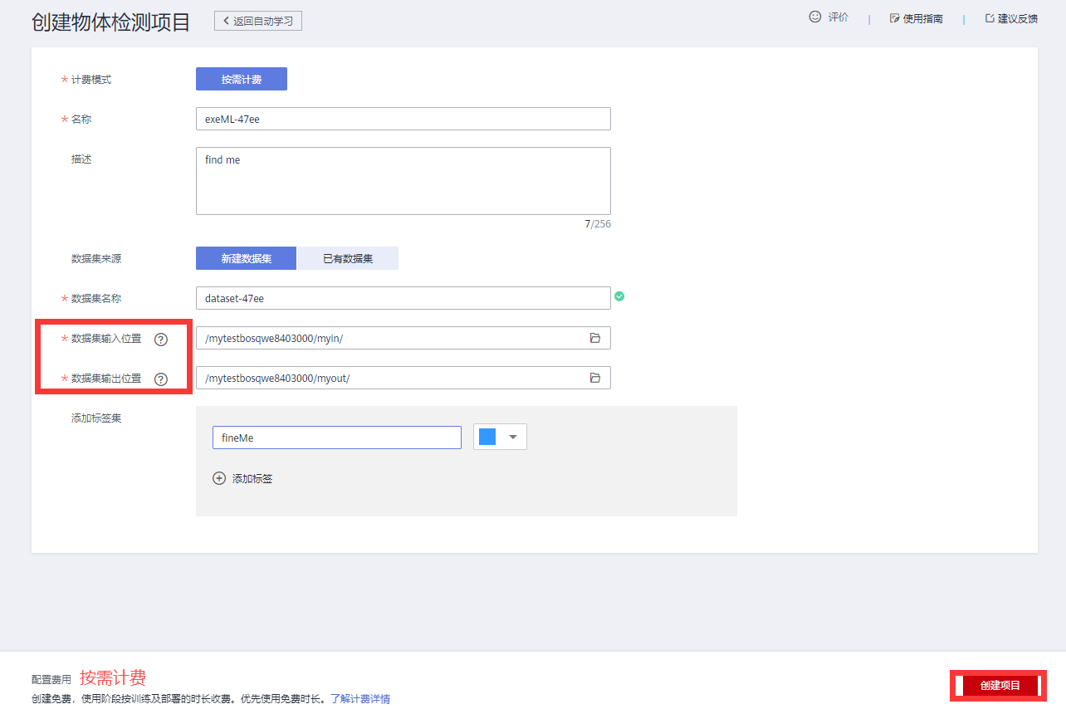Click the folder icon in dataset input path
The height and width of the screenshot is (709, 1066).
tap(594, 338)
